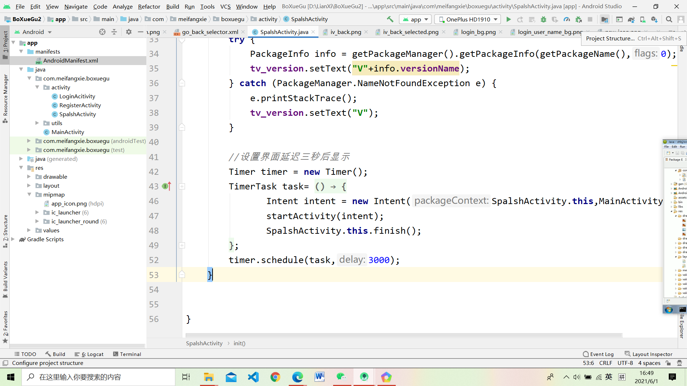Open the SDK Manager icon

654,19
